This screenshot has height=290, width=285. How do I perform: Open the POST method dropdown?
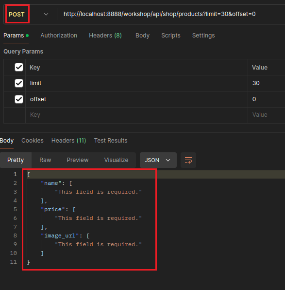pos(29,14)
